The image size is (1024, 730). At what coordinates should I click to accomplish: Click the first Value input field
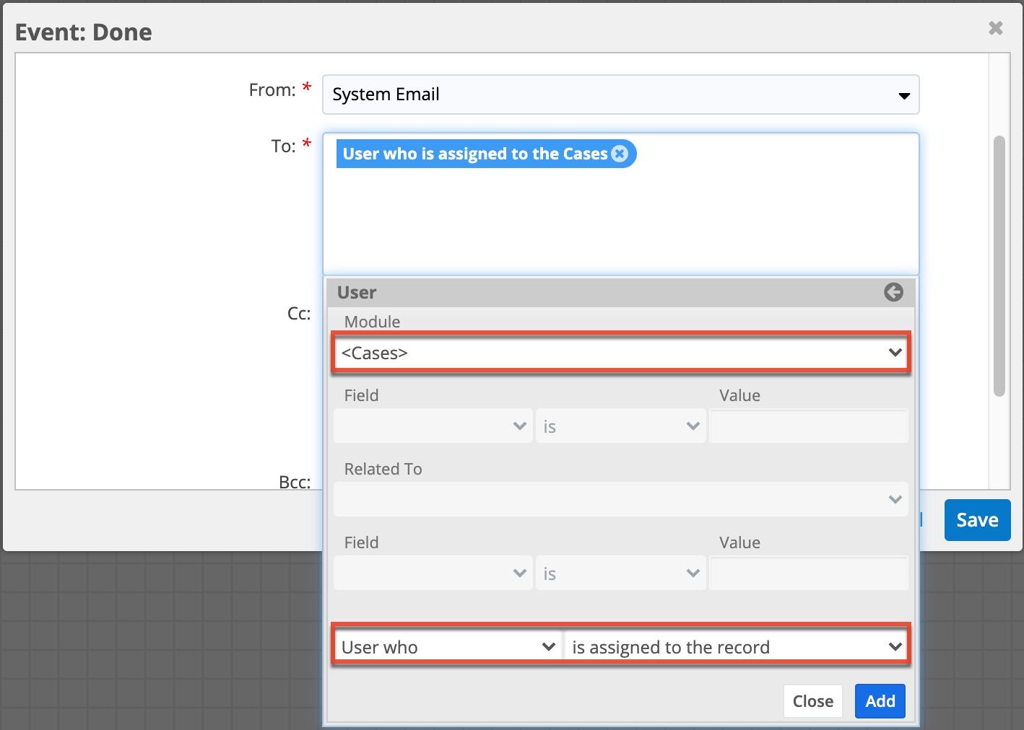[808, 426]
